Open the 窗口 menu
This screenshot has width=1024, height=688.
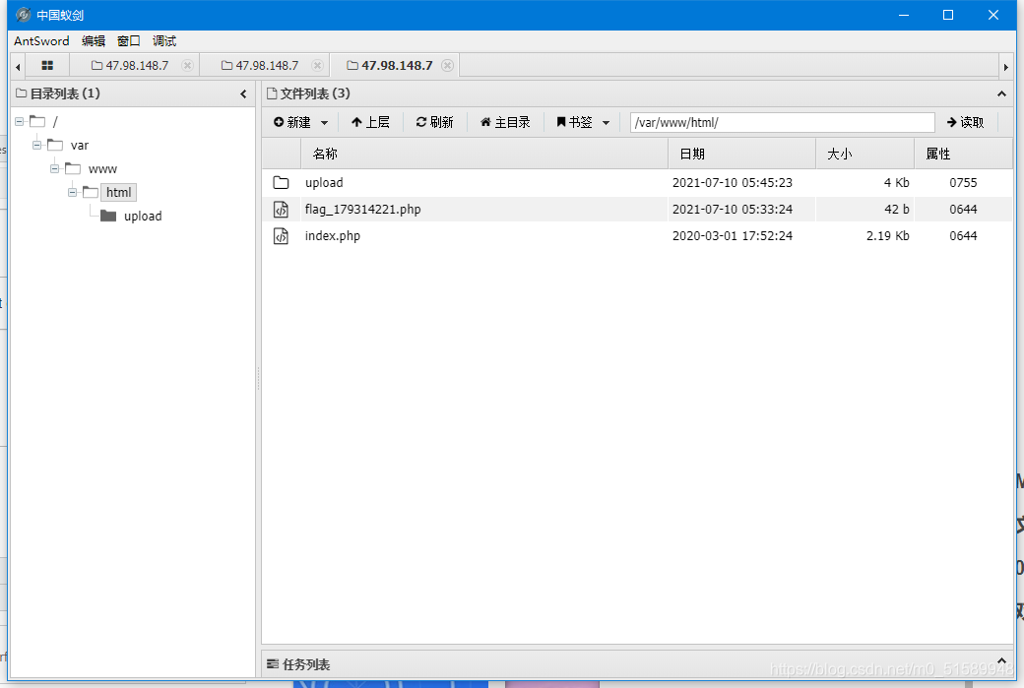[x=128, y=40]
